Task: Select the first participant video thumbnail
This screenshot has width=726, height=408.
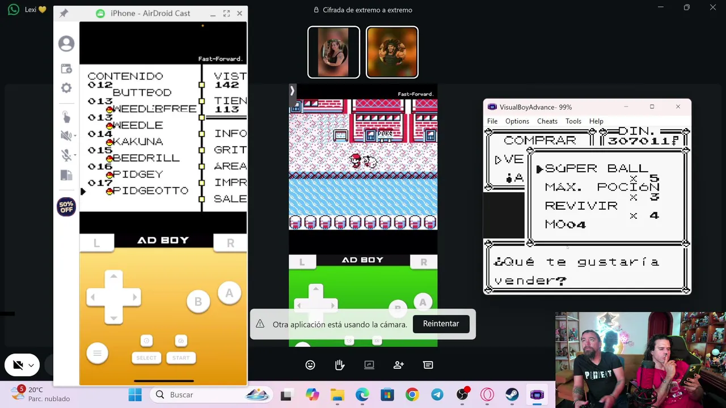Action: (x=334, y=52)
